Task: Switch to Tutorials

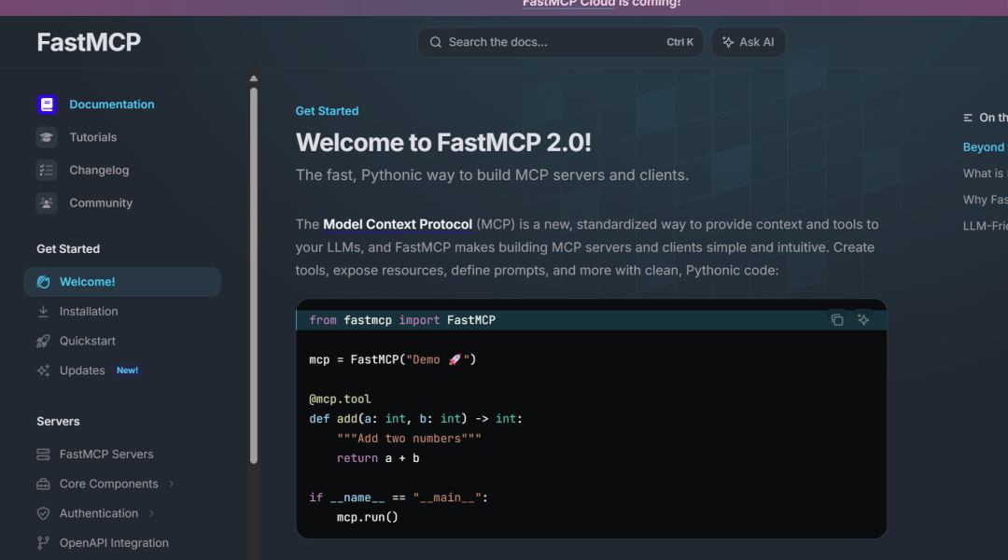Action: point(92,137)
